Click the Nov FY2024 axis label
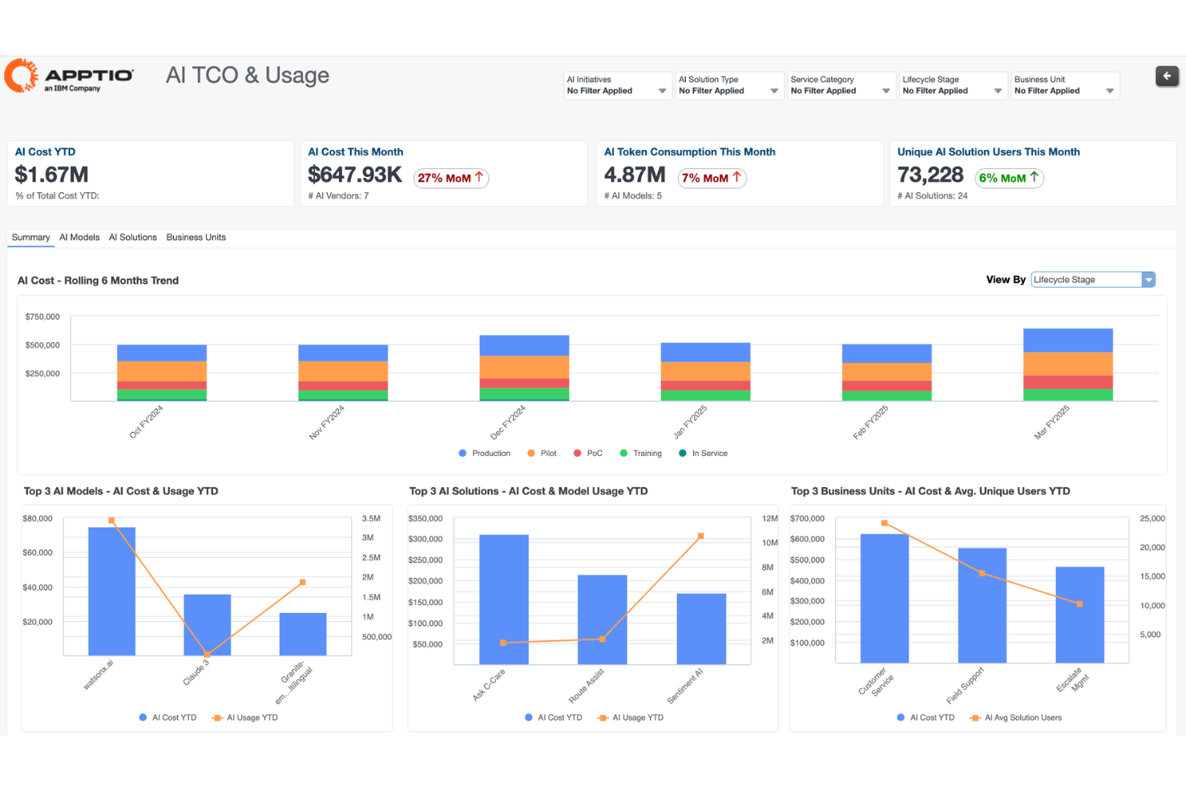 [327, 422]
